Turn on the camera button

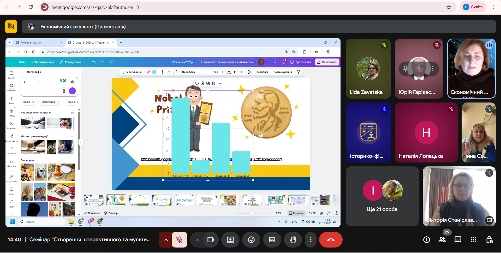[x=211, y=240]
